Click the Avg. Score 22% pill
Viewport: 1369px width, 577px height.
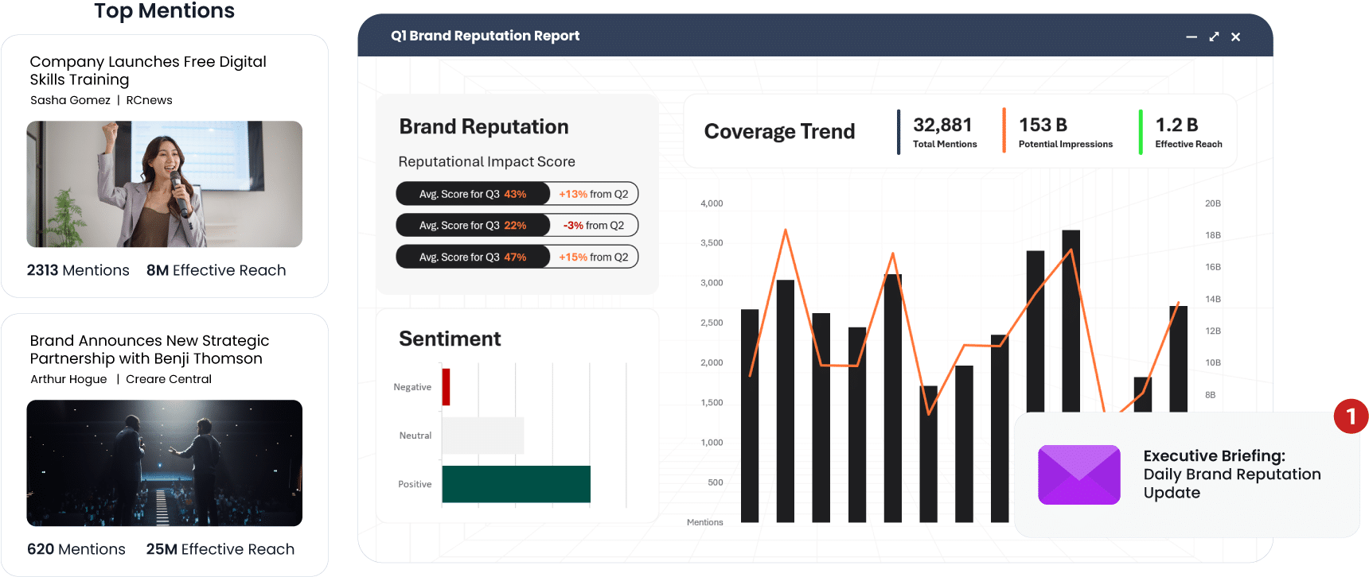473,226
